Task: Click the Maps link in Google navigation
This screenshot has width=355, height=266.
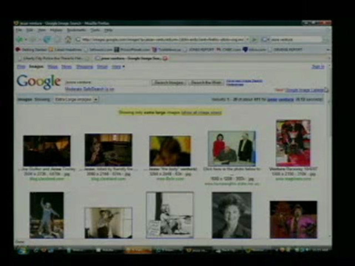Action: click(x=53, y=67)
